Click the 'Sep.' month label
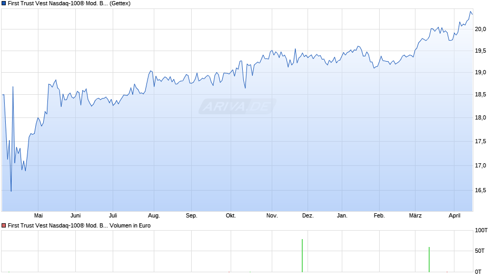 coord(191,215)
